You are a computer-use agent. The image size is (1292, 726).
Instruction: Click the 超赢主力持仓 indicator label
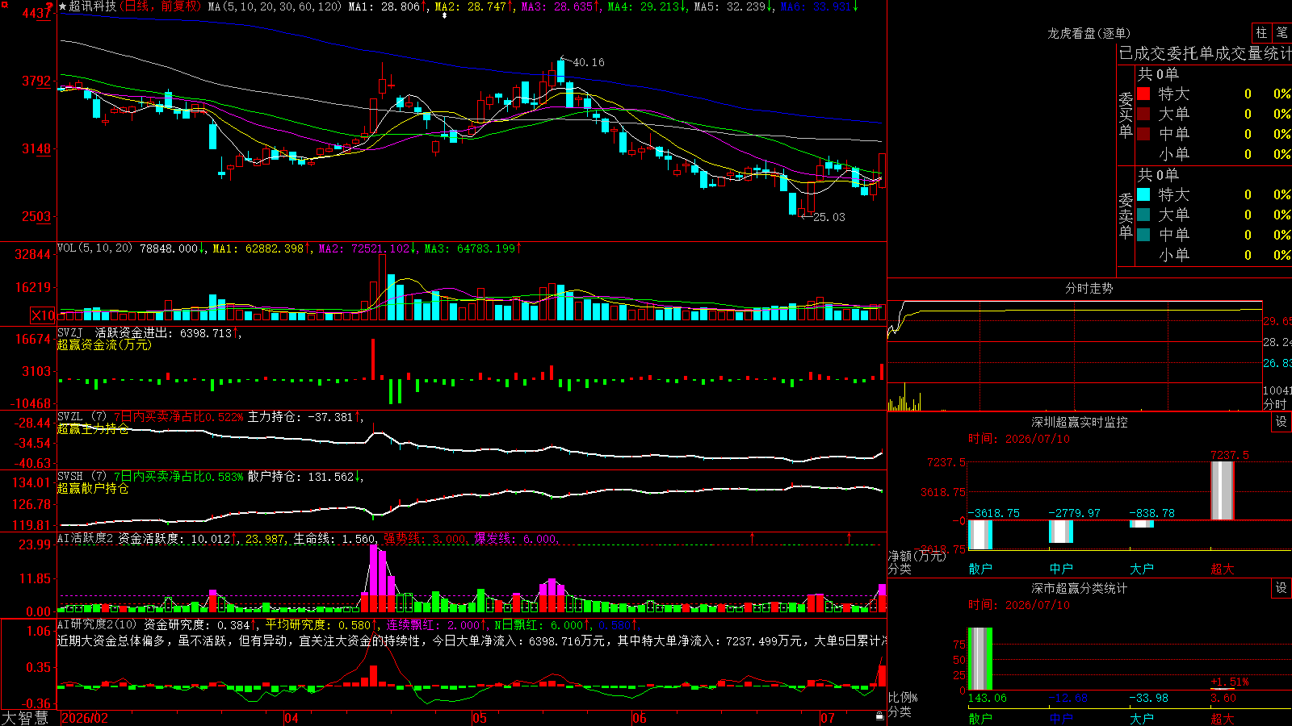point(93,429)
